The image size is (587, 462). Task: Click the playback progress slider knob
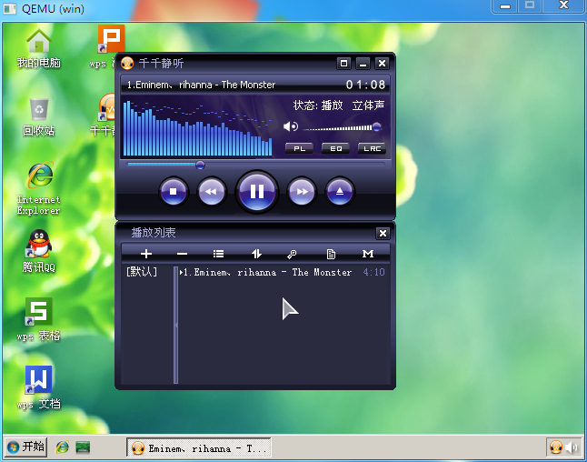200,165
